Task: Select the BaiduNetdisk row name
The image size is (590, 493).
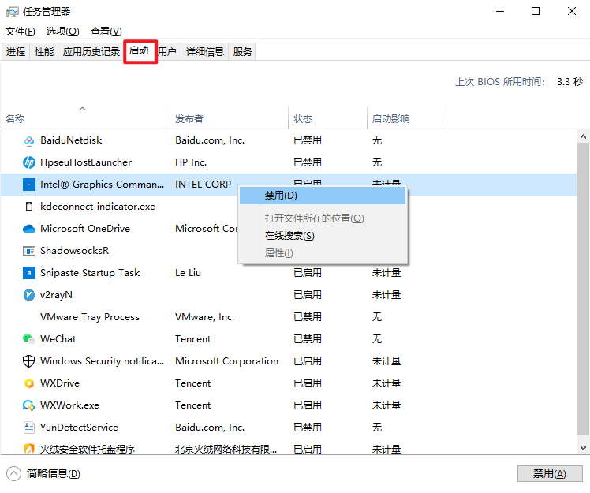Action: coord(71,140)
